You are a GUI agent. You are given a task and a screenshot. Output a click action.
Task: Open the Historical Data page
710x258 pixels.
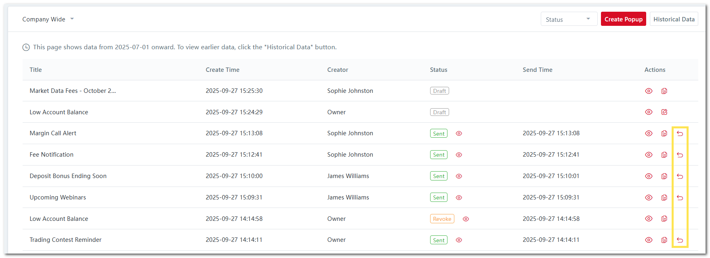tap(674, 19)
